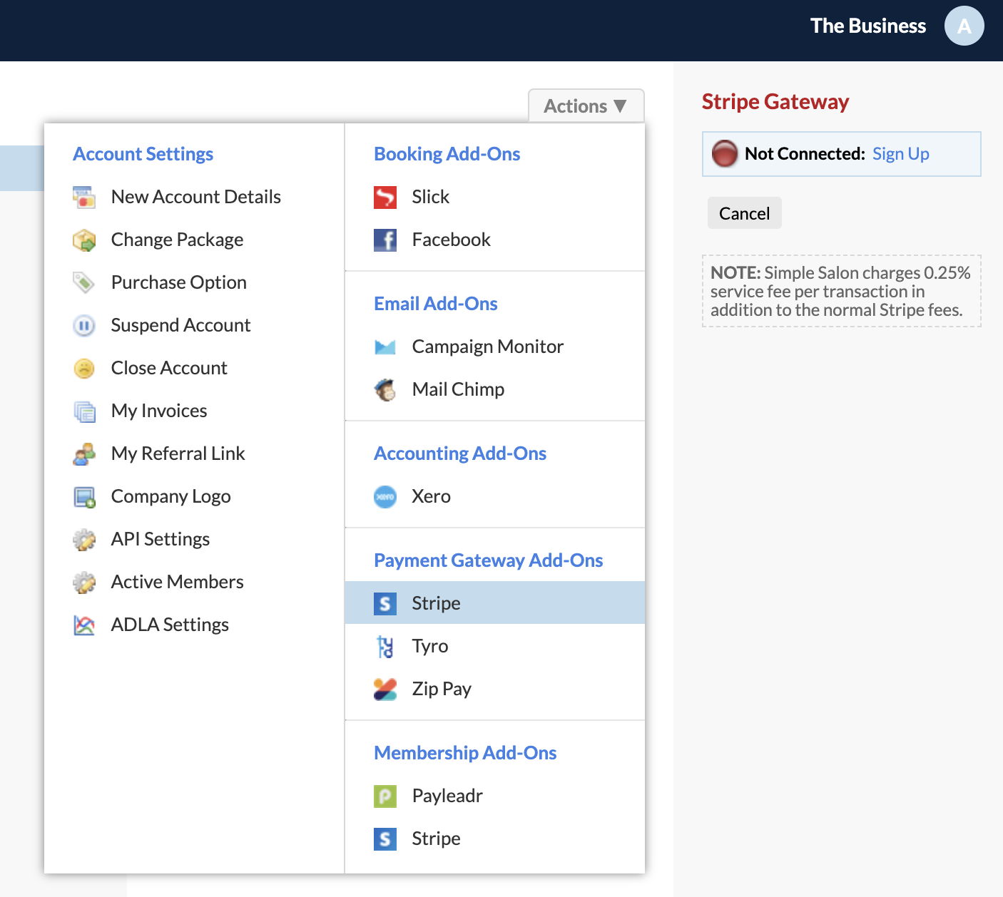Click the Xero round blue icon
1003x897 pixels.
385,496
